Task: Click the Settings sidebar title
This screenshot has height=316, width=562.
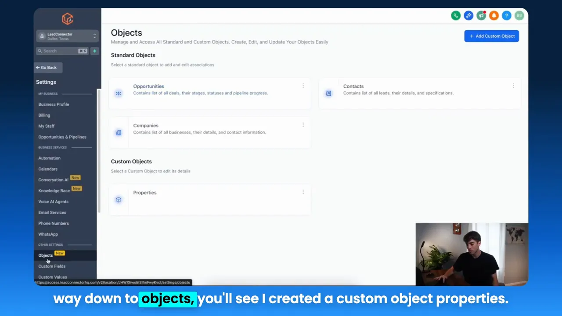Action: click(46, 82)
